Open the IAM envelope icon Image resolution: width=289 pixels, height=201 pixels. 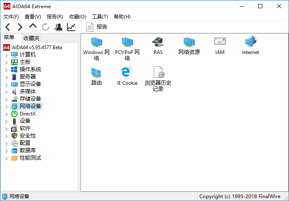pyautogui.click(x=220, y=46)
